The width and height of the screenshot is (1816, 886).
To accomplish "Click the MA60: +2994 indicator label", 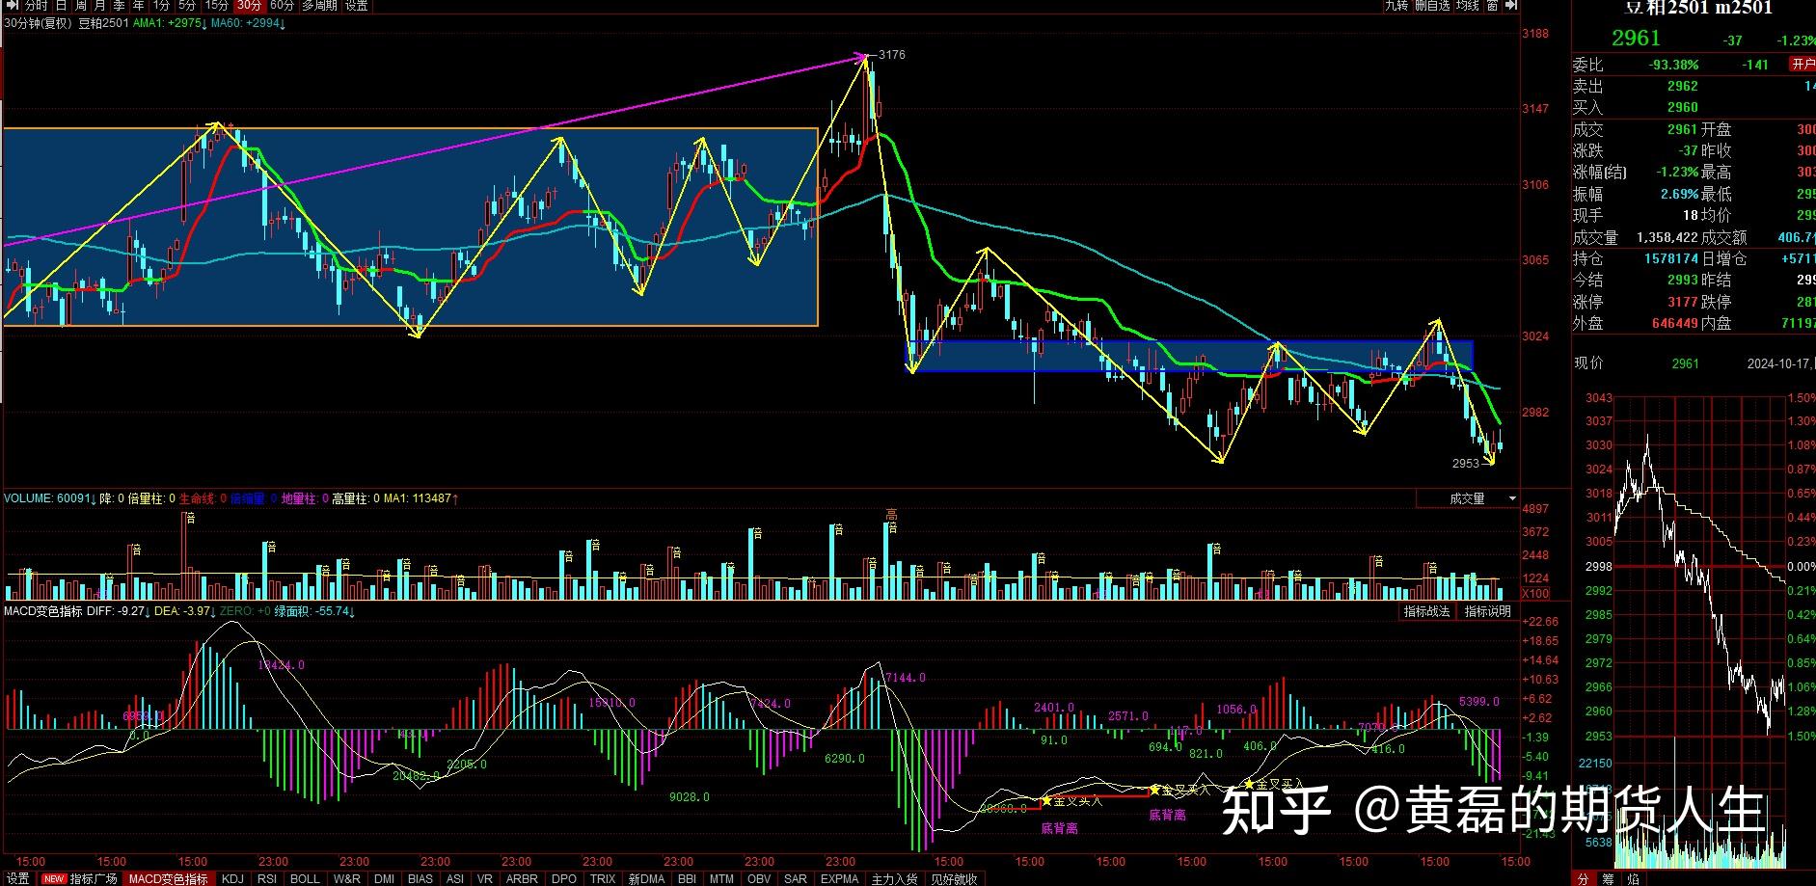I will click(x=246, y=23).
